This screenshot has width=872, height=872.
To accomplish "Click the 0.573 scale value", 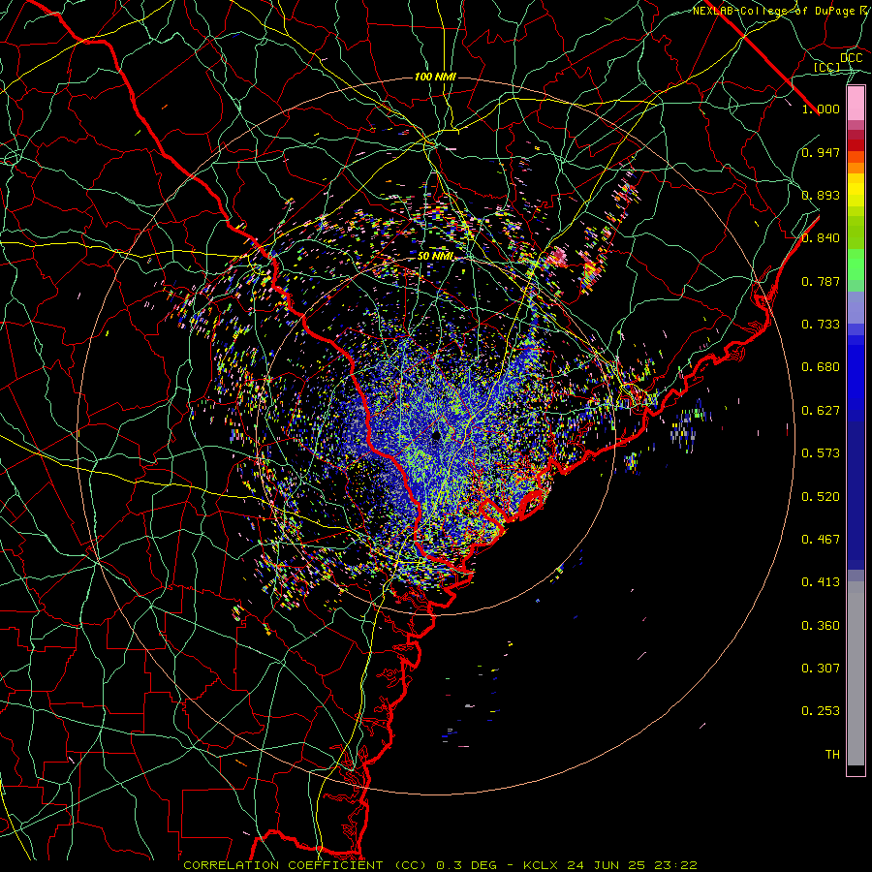I will (x=821, y=453).
